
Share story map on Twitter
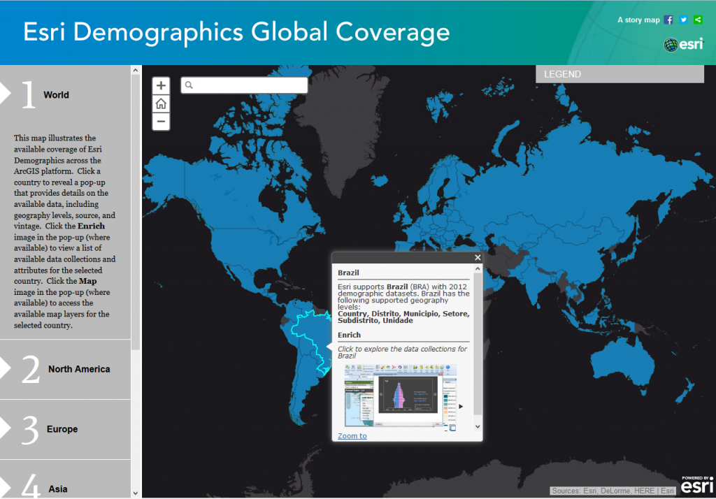tap(683, 20)
